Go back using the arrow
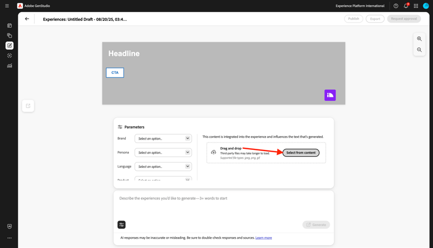 click(27, 19)
